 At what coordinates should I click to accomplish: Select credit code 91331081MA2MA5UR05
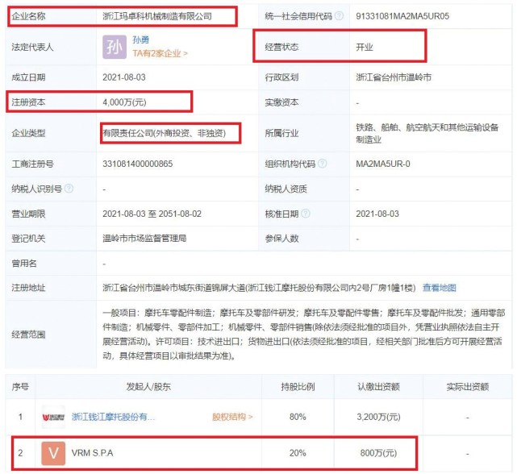402,16
